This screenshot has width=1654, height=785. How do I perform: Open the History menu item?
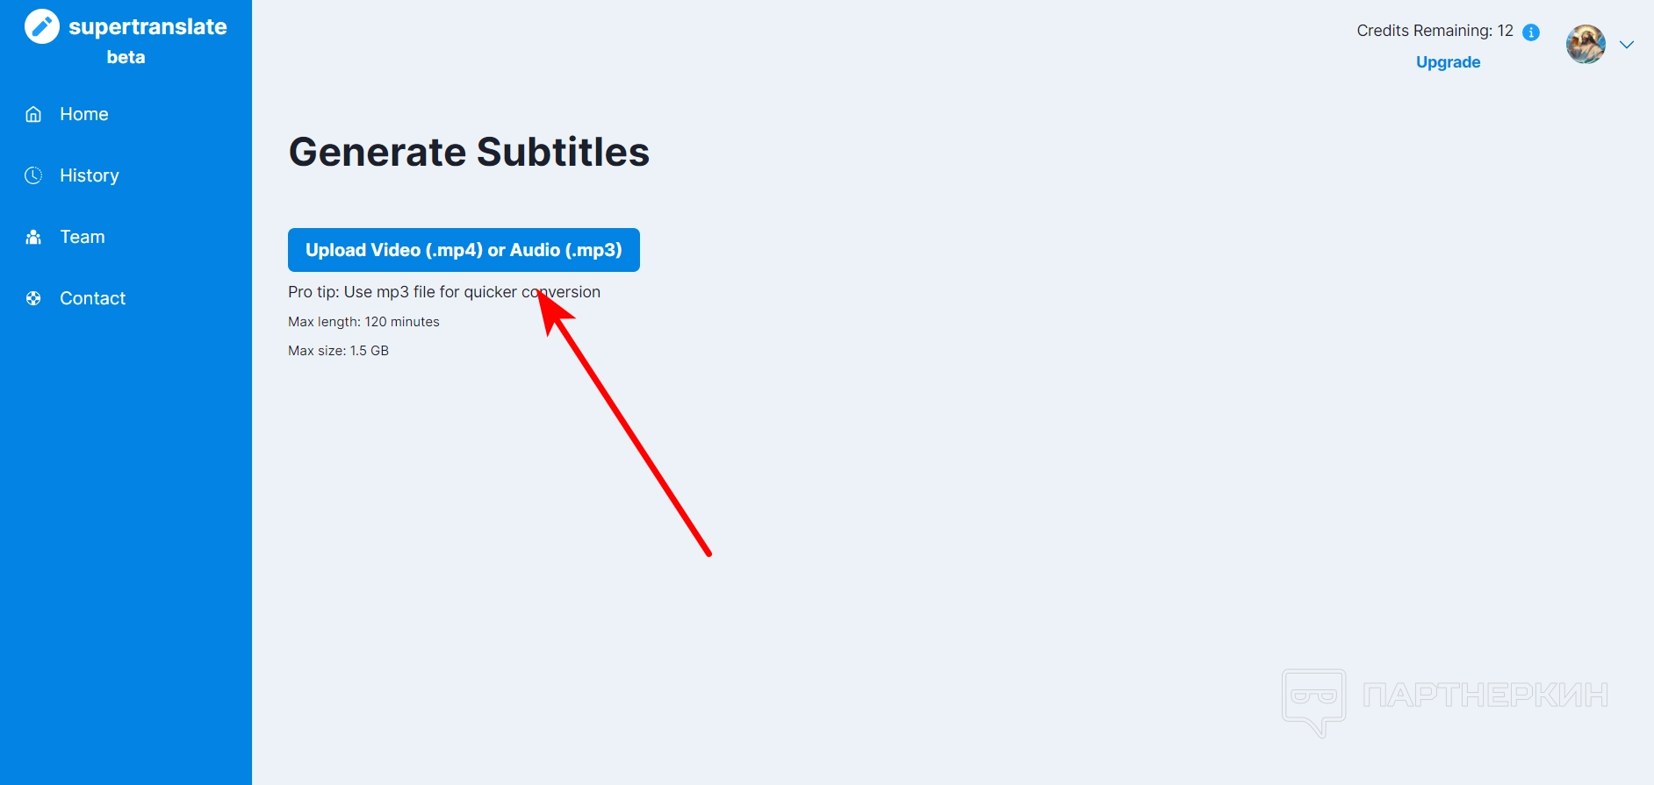90,175
